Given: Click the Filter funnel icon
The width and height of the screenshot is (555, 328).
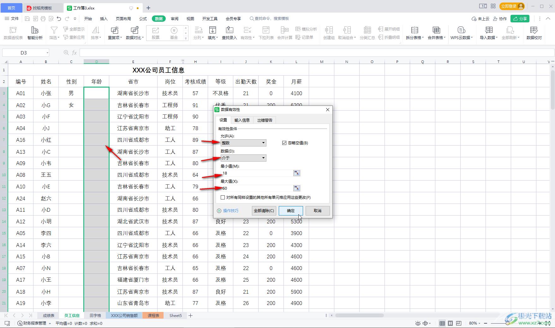Looking at the screenshot, I should tap(54, 30).
